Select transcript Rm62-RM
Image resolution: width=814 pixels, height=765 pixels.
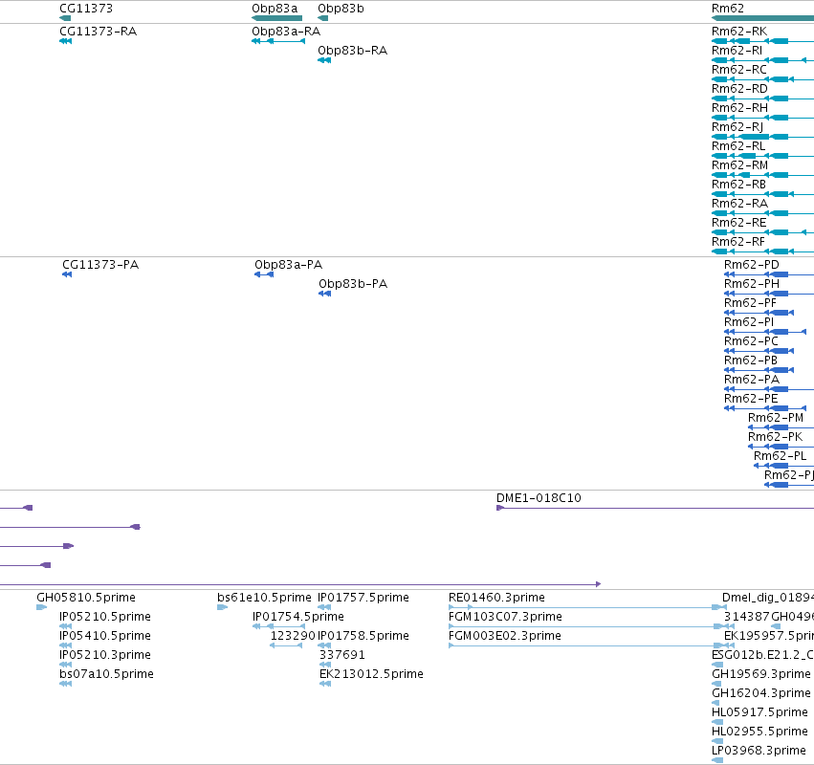tap(739, 165)
